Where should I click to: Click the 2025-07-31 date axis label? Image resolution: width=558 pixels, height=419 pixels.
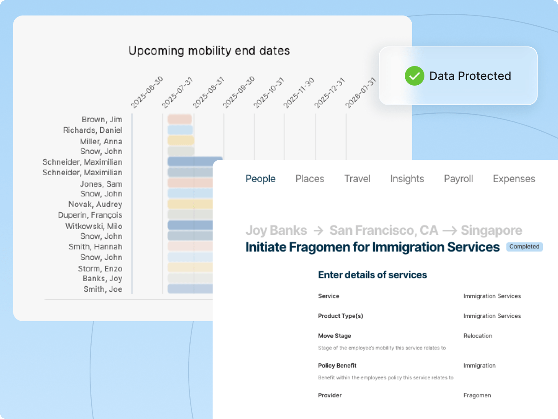click(177, 93)
